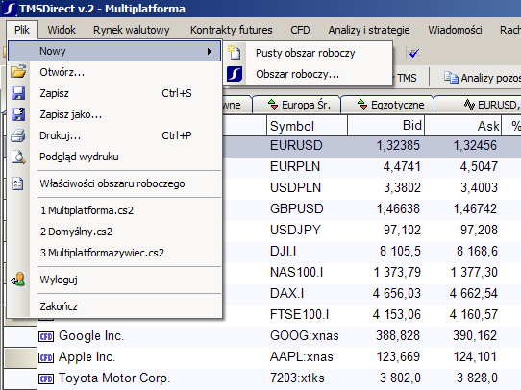Image resolution: width=521 pixels, height=390 pixels.
Task: Click the open folder icon beside Otwórz
Action: point(18,72)
